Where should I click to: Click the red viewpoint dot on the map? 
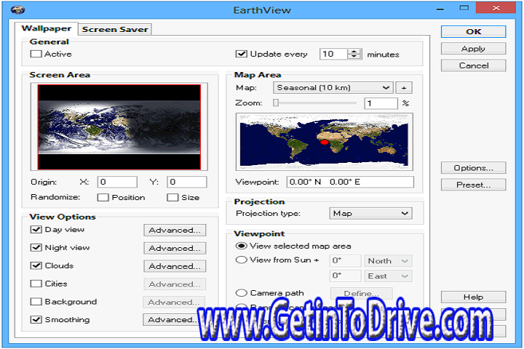[x=324, y=143]
